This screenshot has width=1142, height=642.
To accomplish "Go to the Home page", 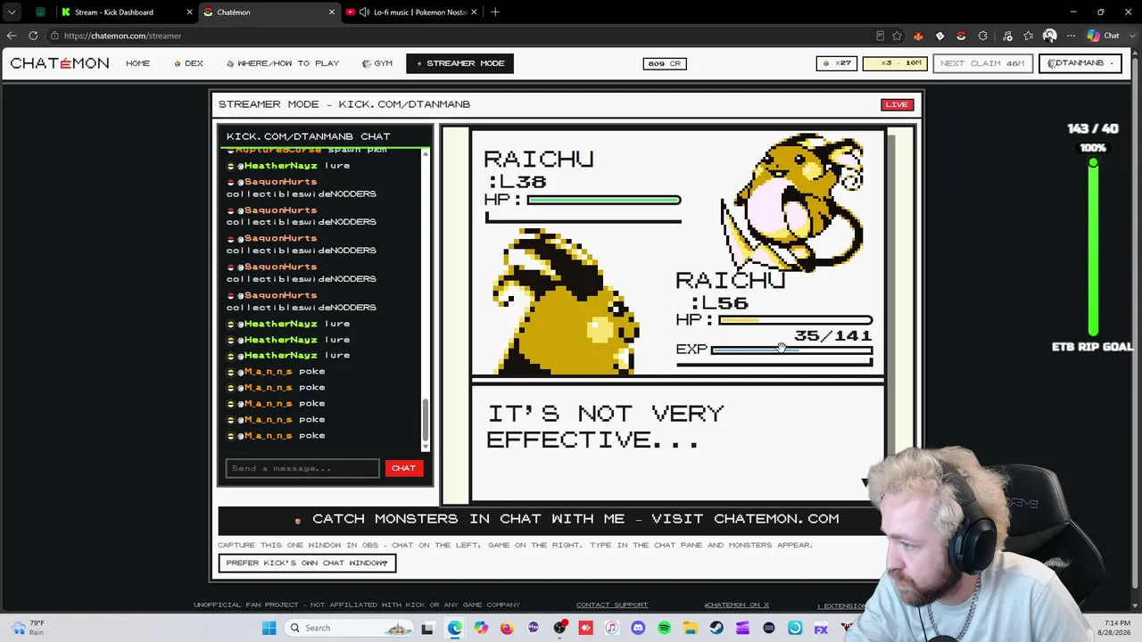I will pos(138,63).
